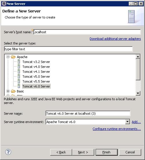Click the Tomcat v5.5 Server icon

tap(19, 81)
